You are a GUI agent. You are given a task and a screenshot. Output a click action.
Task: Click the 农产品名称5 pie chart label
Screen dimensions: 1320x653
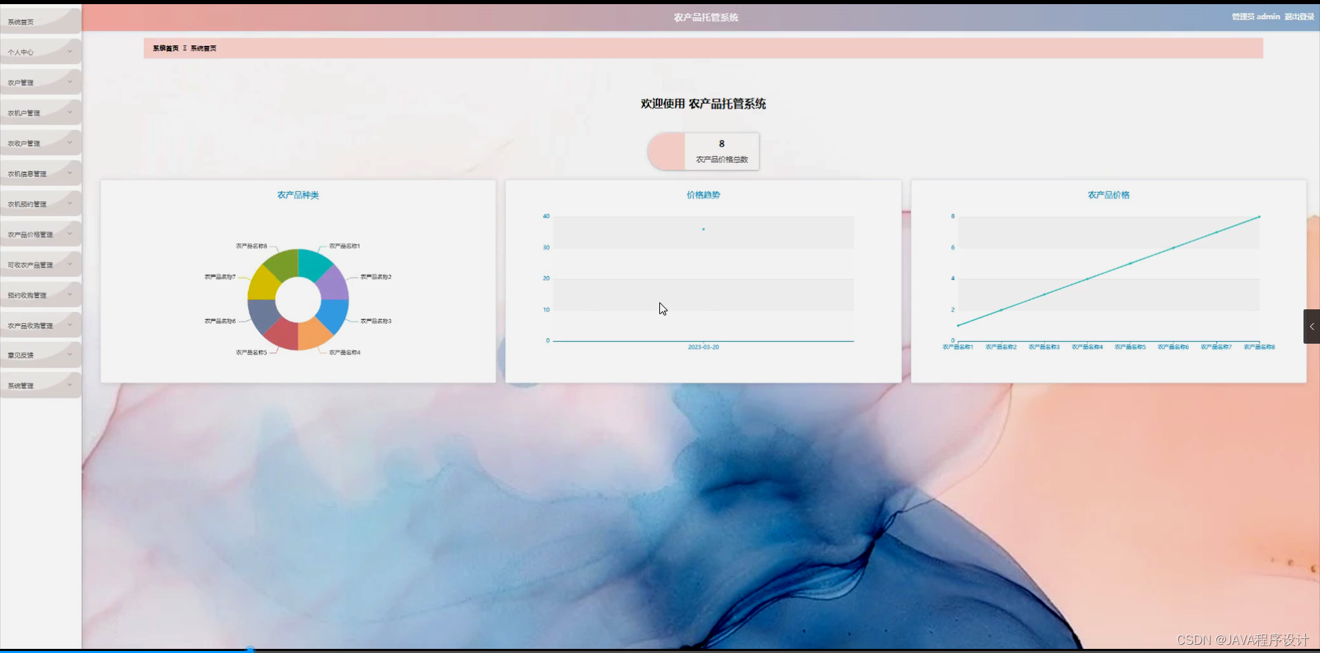point(252,352)
